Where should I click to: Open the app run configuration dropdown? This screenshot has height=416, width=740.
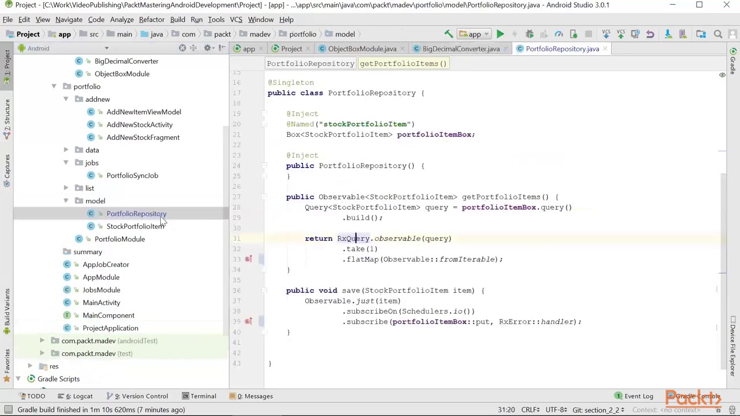474,34
